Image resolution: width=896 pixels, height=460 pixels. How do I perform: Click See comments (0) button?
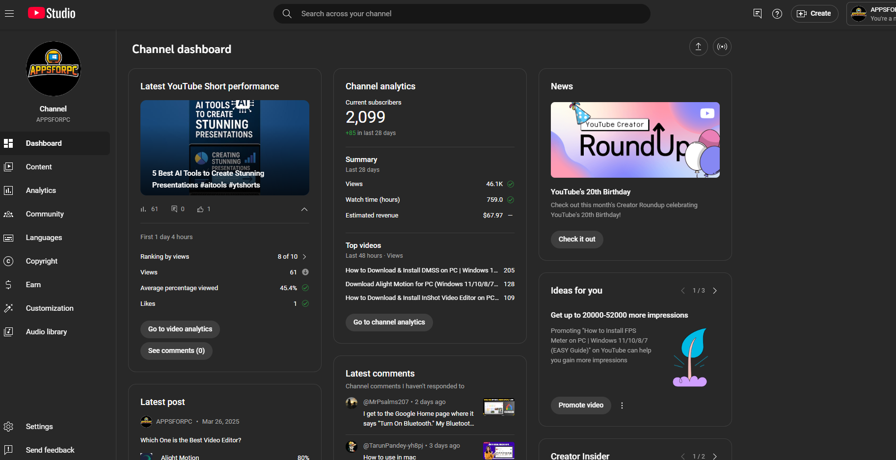pos(176,351)
